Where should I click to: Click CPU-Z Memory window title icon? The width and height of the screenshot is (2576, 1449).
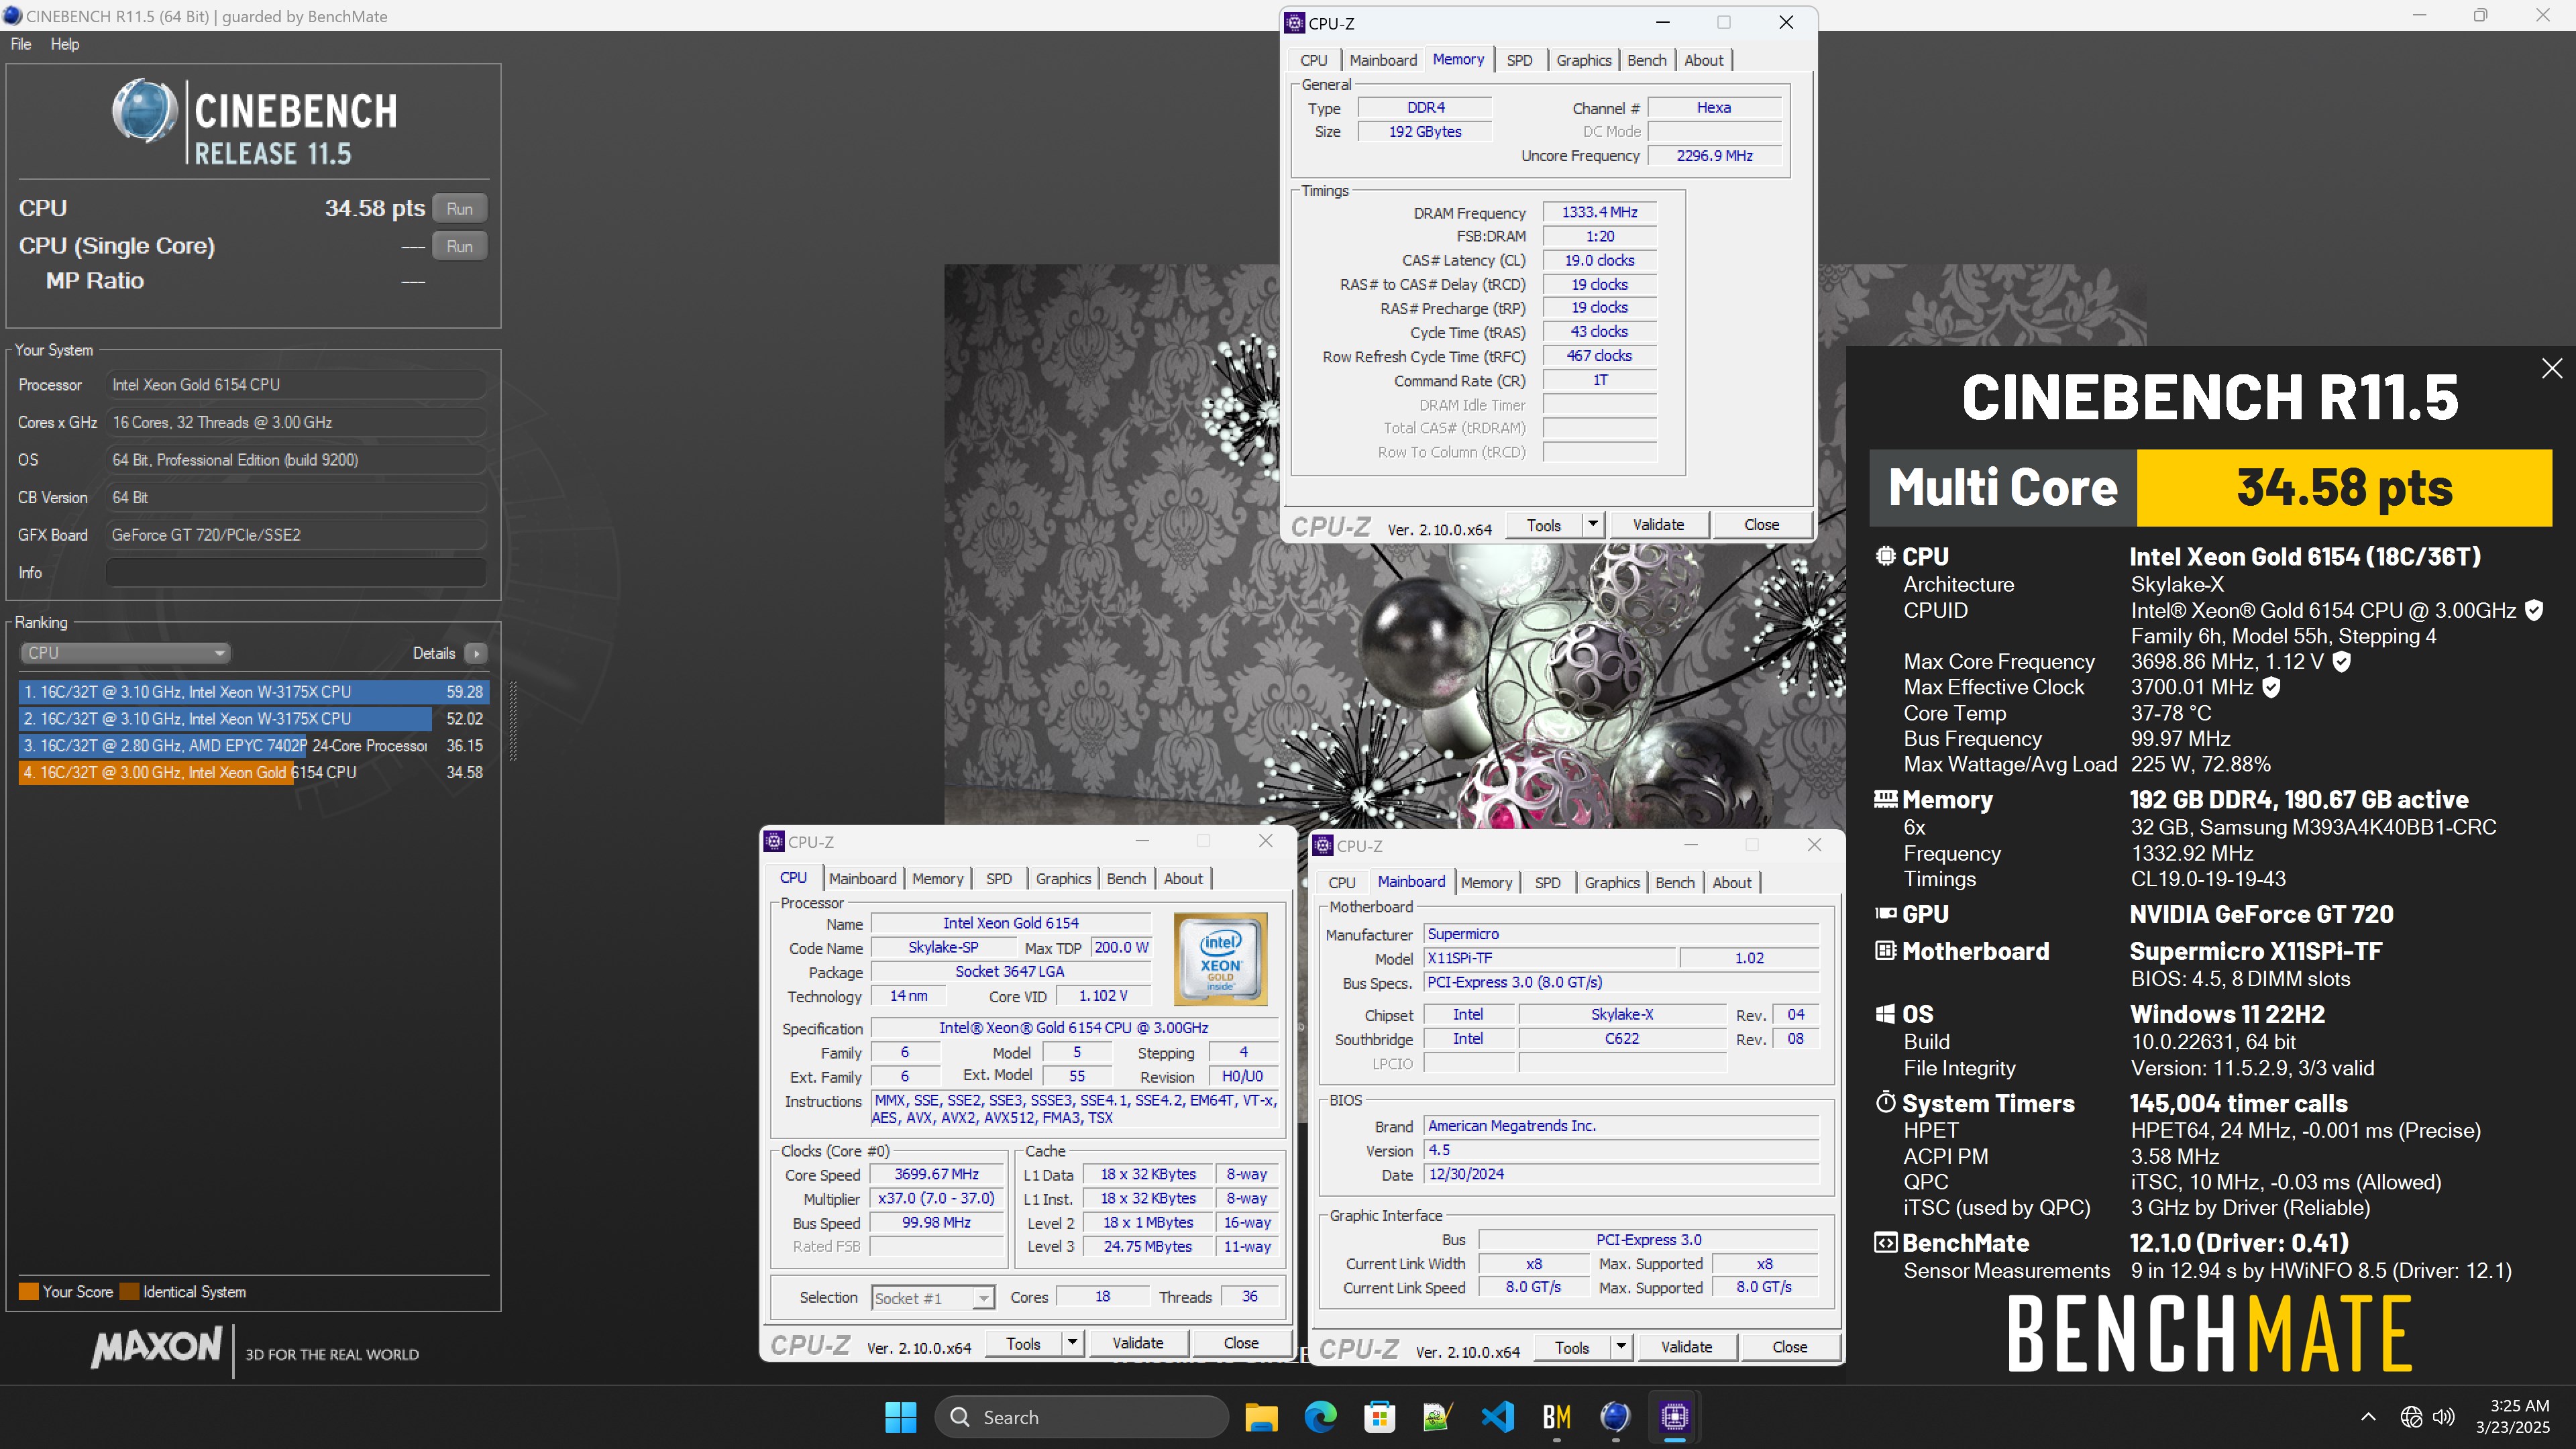(1295, 23)
